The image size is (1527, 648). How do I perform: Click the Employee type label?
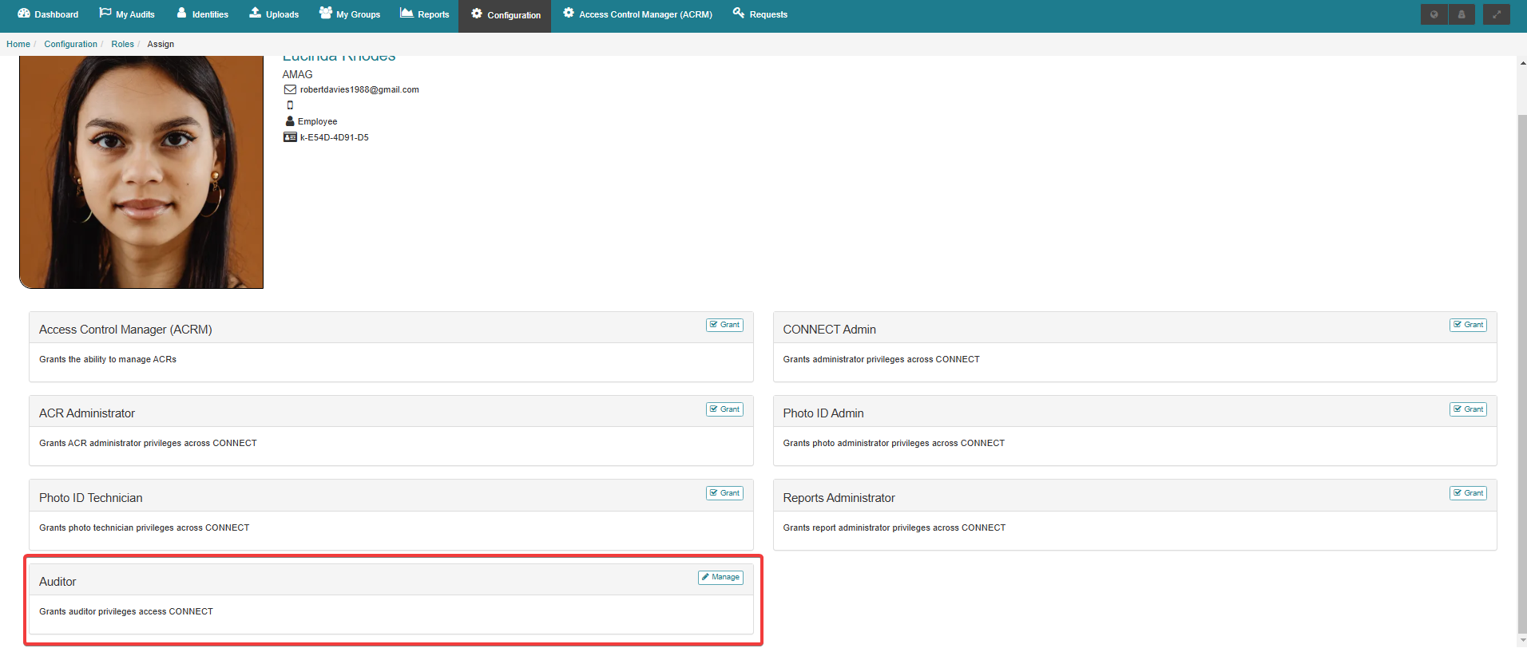pyautogui.click(x=317, y=121)
